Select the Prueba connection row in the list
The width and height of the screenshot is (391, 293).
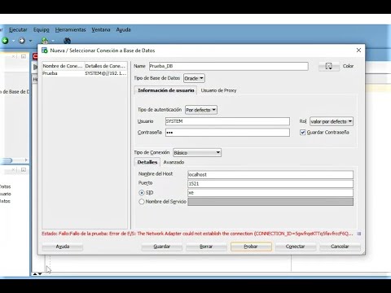85,73
